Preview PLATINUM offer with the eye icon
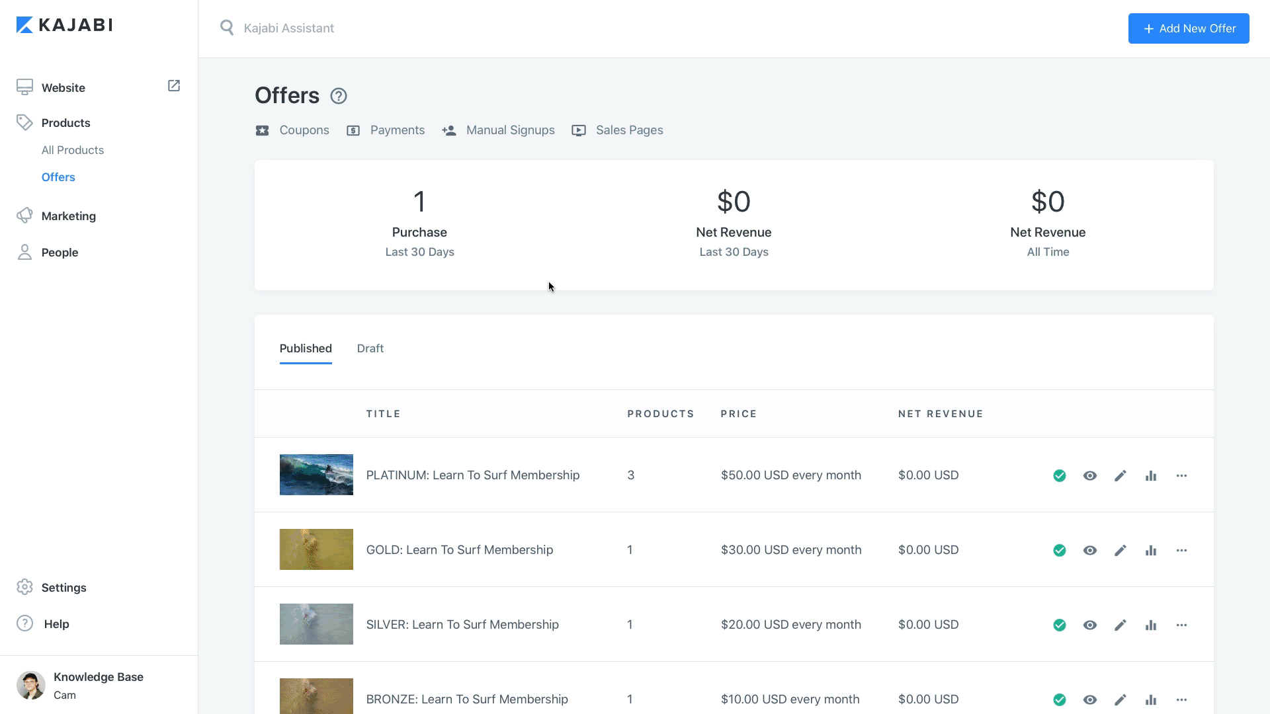The width and height of the screenshot is (1270, 714). [1089, 476]
